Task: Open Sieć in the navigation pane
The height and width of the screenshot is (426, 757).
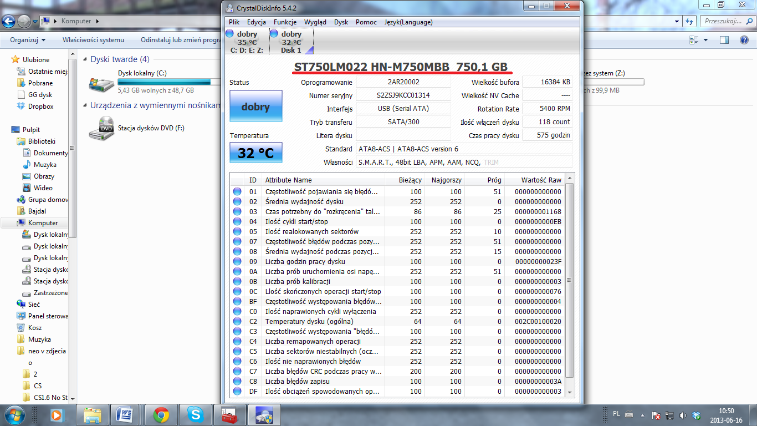Action: click(34, 304)
